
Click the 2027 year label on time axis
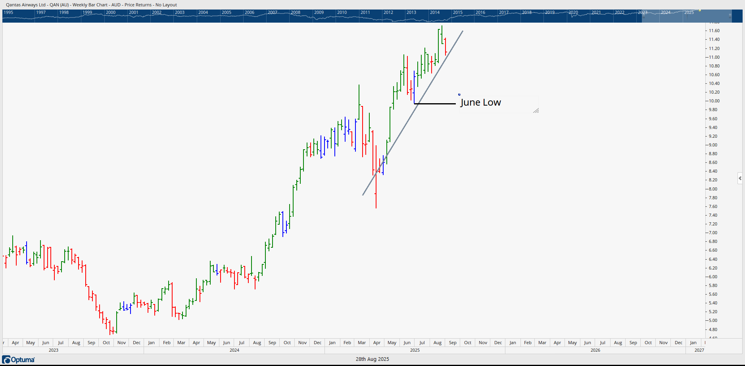(x=699, y=350)
